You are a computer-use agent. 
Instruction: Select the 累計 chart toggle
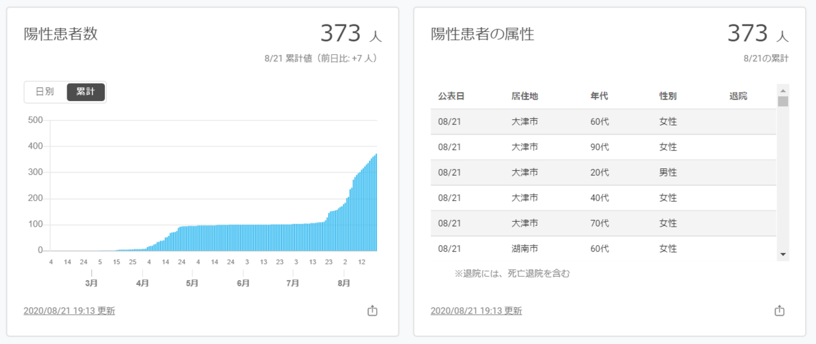(86, 92)
